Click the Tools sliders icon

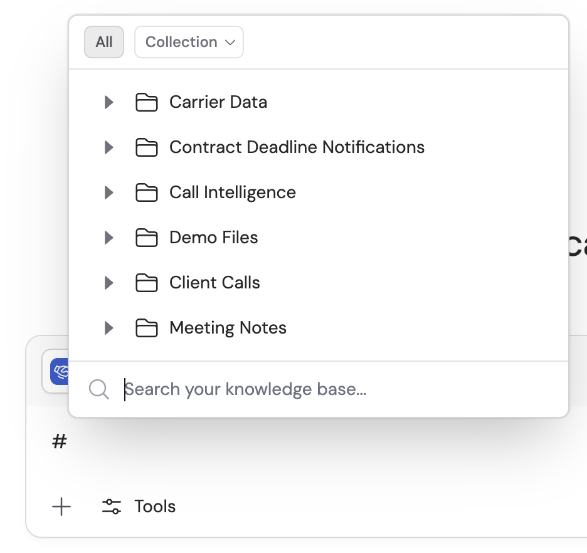click(112, 507)
